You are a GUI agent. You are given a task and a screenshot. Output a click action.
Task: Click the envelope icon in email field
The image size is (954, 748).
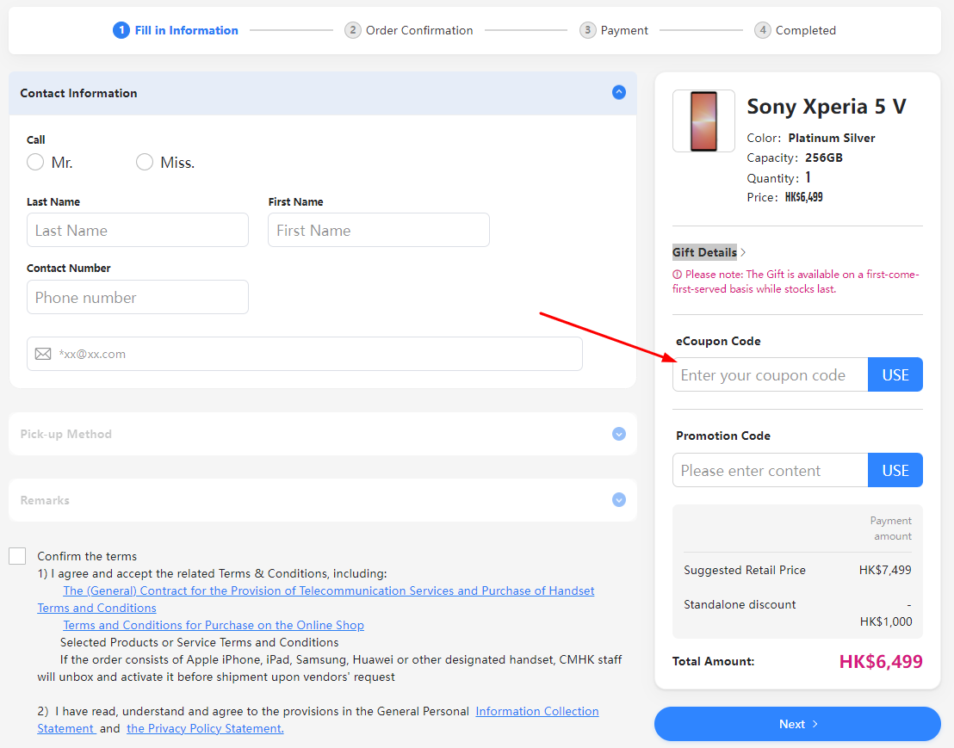coord(43,354)
